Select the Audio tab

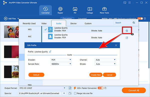click(59, 23)
